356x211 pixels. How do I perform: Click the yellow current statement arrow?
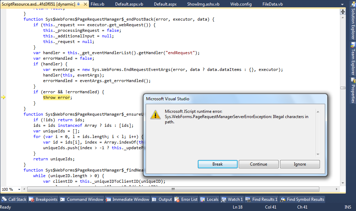pyautogui.click(x=3, y=97)
